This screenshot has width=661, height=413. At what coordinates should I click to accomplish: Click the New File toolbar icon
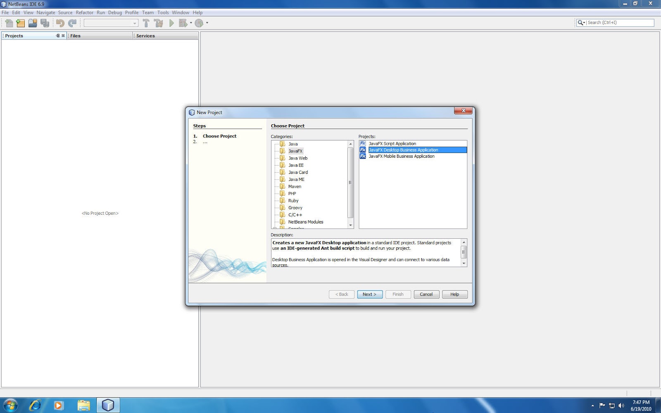click(9, 23)
